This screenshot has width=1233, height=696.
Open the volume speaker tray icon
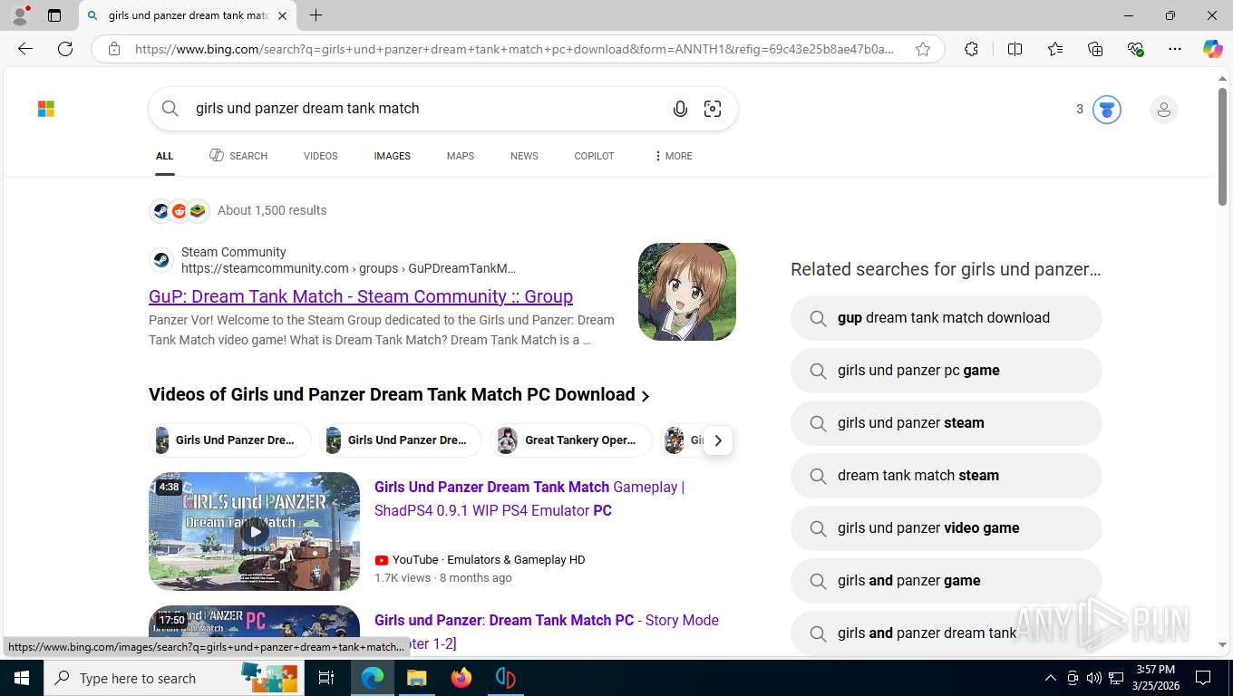point(1093,678)
